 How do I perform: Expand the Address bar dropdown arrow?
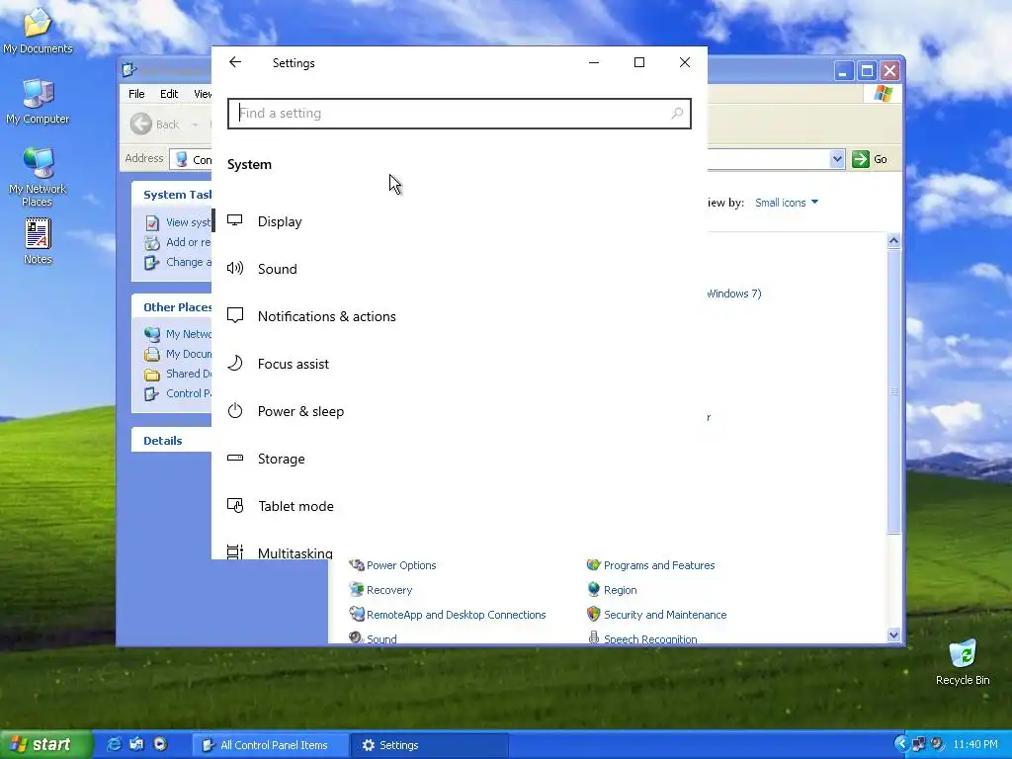pyautogui.click(x=837, y=159)
